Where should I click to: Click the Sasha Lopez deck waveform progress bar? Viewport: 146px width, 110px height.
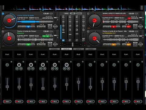click(120, 22)
